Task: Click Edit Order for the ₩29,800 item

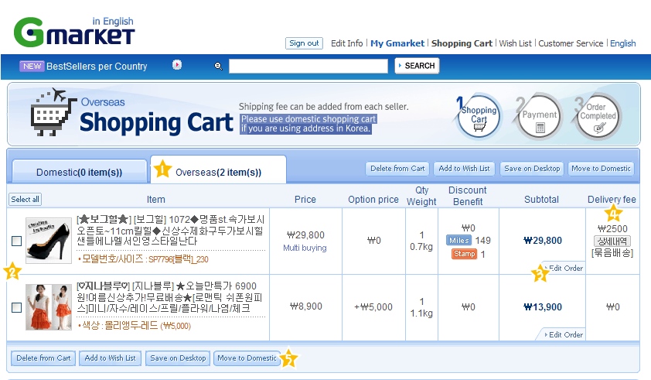Action: tap(565, 268)
